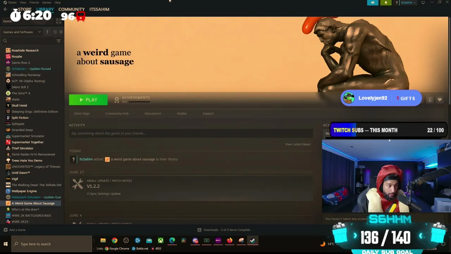Show game info using the info icon

tap(430, 100)
